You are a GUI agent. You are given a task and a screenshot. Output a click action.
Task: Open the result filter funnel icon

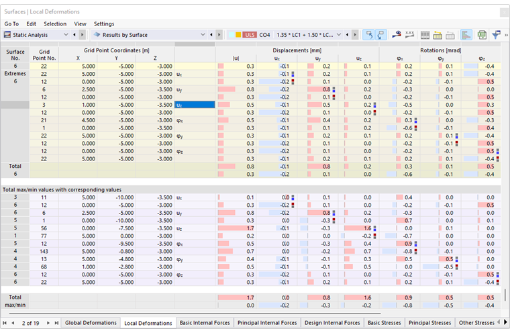pyautogui.click(x=496, y=35)
